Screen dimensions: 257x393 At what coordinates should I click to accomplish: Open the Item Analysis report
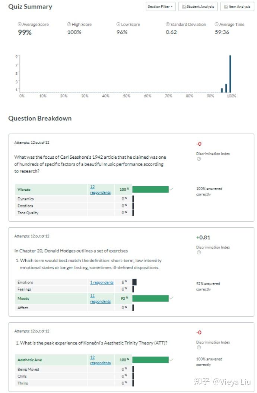pos(237,7)
